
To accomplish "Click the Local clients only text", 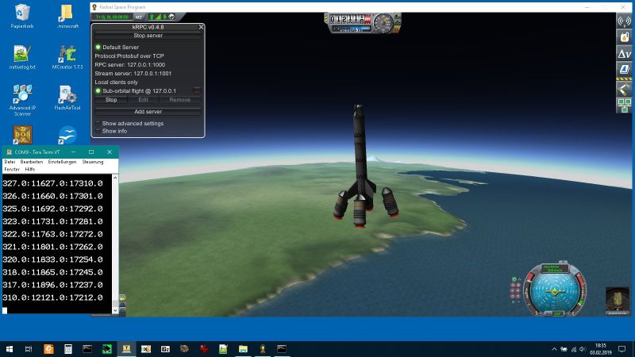I will point(116,83).
